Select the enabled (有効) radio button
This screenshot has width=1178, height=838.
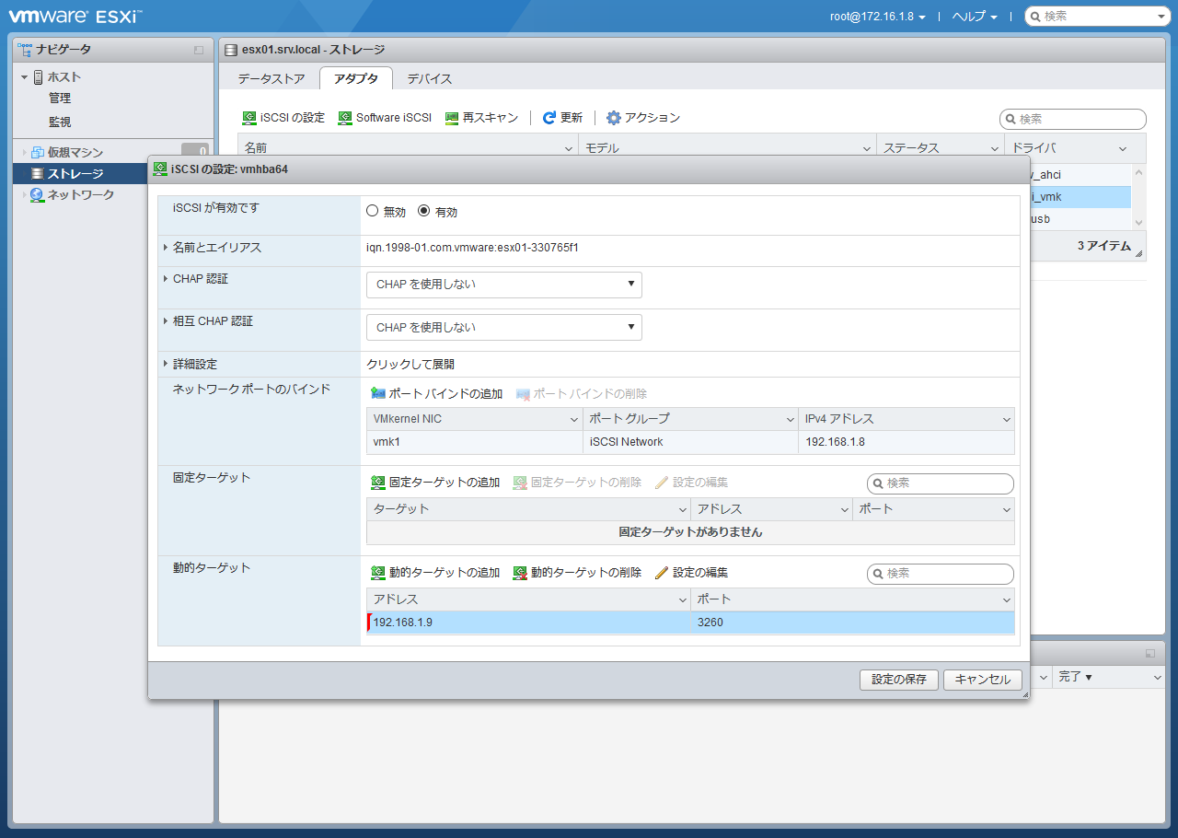424,211
